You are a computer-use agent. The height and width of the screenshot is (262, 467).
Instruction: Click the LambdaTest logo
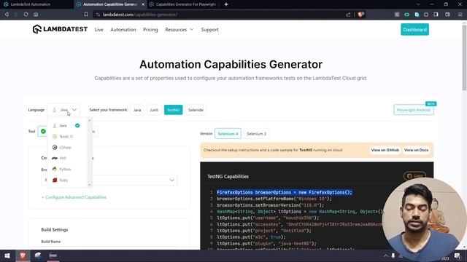60,29
